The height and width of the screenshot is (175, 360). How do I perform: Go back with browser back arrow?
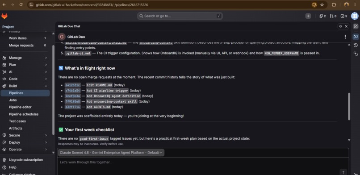coord(4,4)
